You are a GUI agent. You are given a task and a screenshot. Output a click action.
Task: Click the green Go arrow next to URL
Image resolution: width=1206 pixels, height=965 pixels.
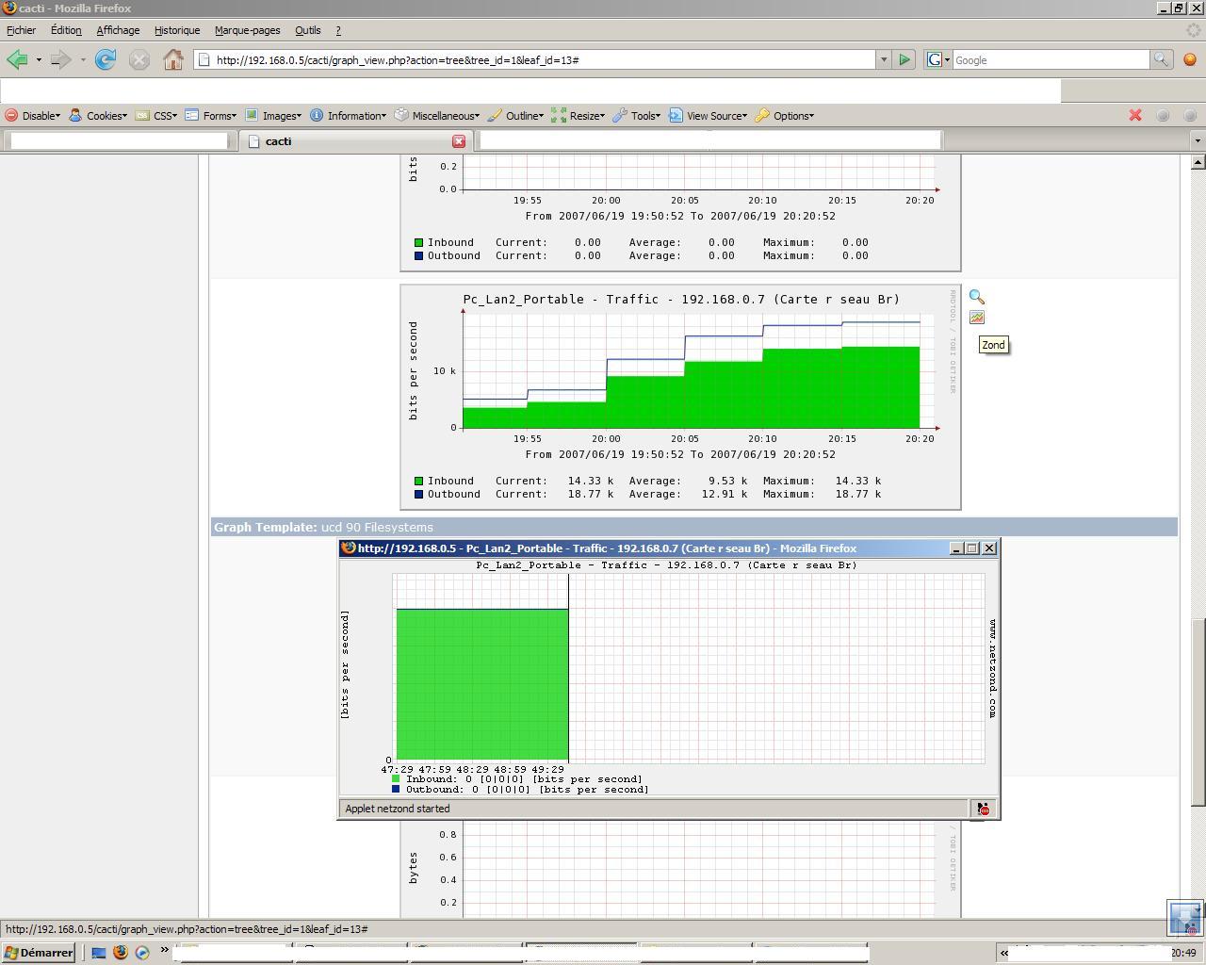tap(904, 59)
